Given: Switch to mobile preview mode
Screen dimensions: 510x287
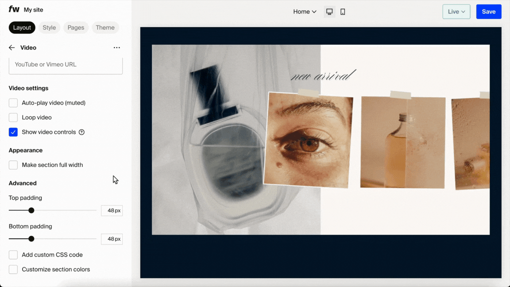Looking at the screenshot, I should (343, 12).
